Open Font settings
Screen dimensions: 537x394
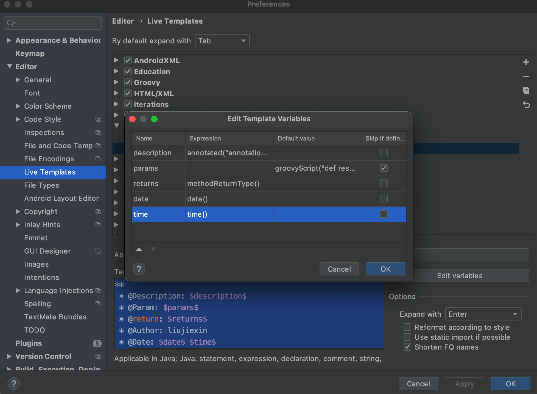32,93
